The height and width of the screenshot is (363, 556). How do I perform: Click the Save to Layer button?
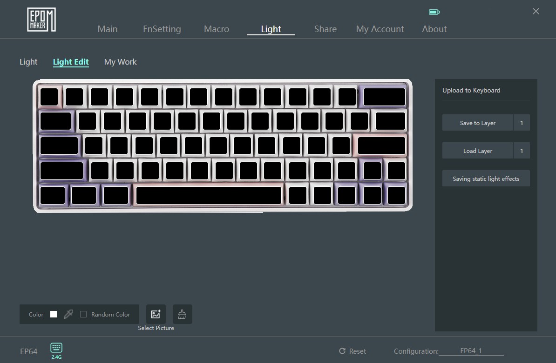click(478, 123)
